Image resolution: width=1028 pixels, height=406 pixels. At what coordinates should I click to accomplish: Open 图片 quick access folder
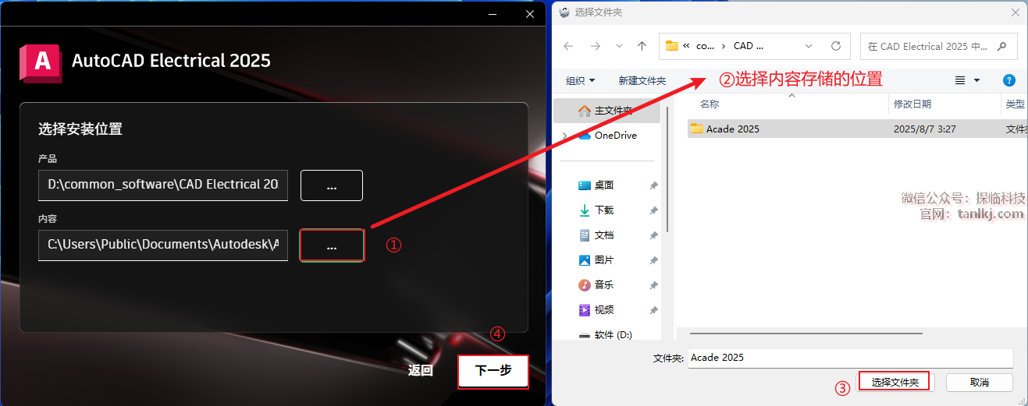pos(604,260)
